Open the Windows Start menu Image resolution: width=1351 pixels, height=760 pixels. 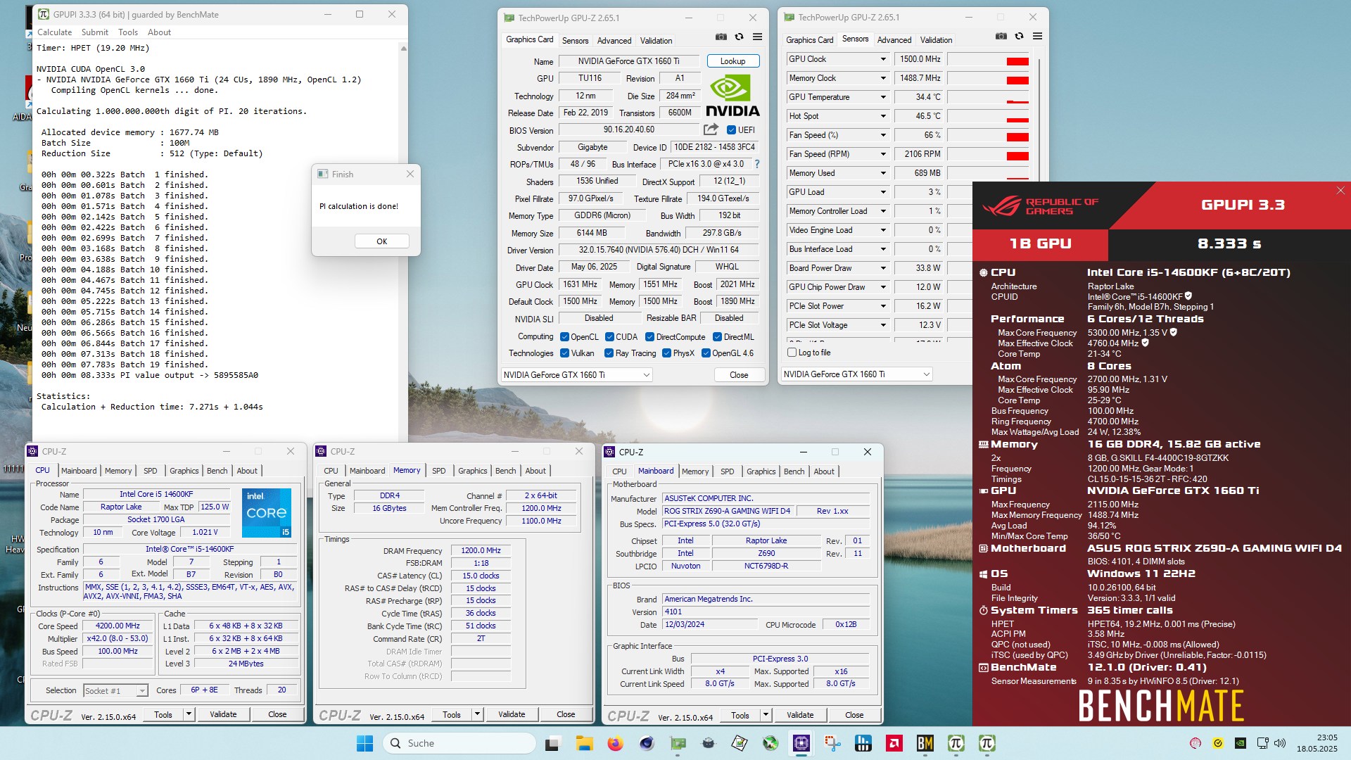(364, 743)
